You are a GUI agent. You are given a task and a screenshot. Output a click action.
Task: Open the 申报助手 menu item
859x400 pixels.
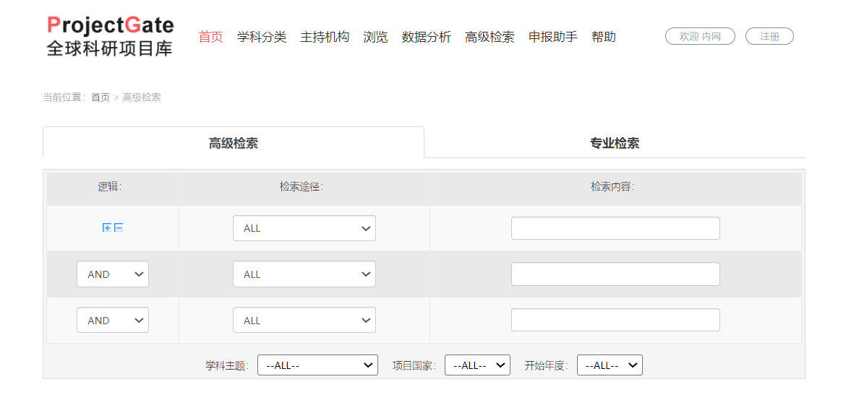[x=552, y=37]
